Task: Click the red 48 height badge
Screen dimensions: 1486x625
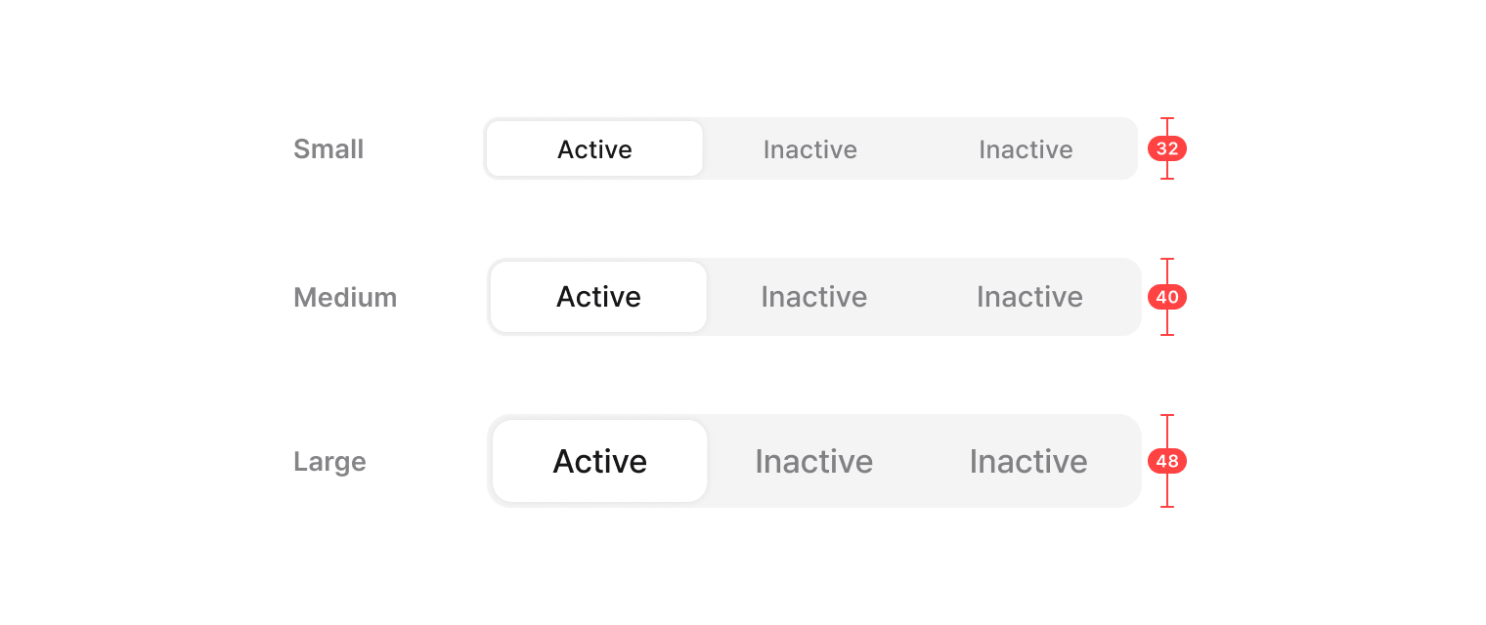Action: click(x=1167, y=461)
